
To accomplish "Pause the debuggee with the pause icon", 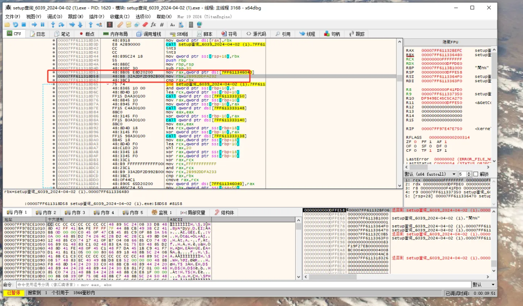I will click(42, 24).
